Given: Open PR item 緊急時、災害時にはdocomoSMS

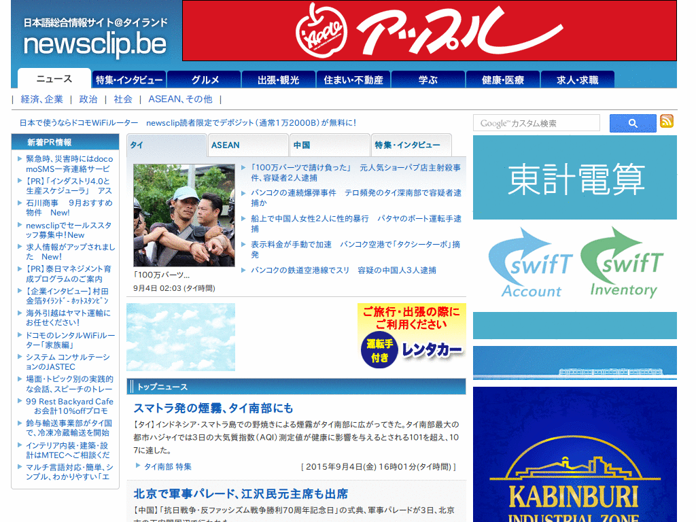Looking at the screenshot, I should [x=69, y=164].
